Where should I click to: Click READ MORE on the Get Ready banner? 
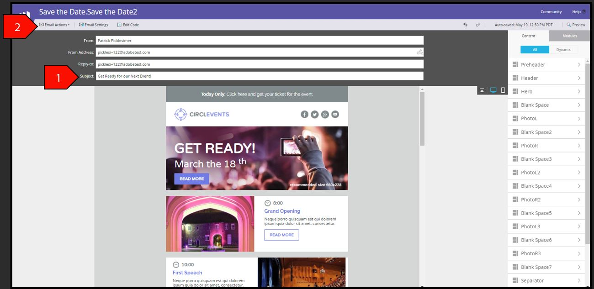(191, 179)
